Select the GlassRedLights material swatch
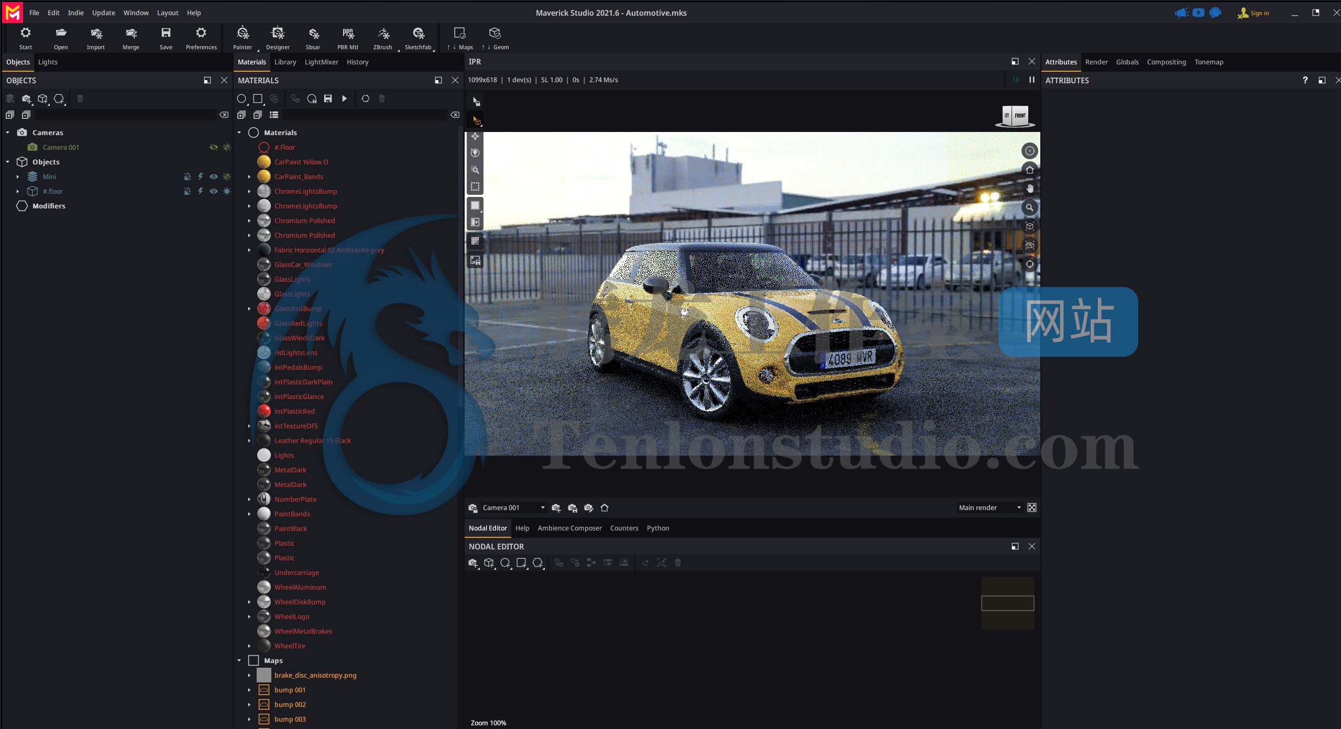1341x729 pixels. pyautogui.click(x=264, y=323)
